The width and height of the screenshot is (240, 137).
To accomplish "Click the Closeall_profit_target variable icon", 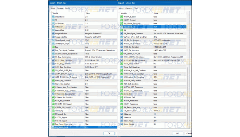I will click(x=53, y=40).
